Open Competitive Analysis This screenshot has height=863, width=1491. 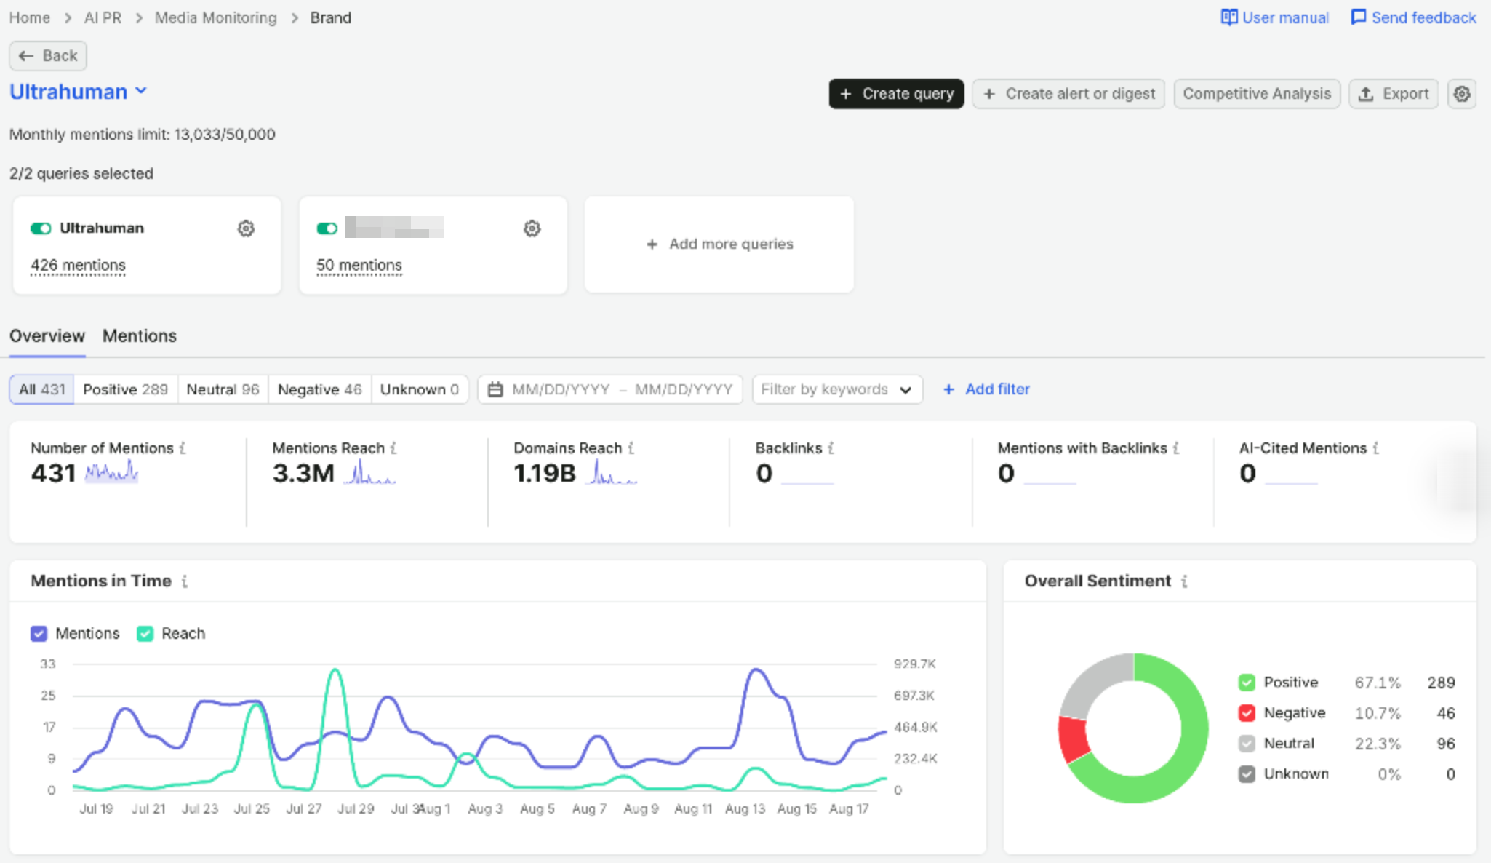point(1257,94)
